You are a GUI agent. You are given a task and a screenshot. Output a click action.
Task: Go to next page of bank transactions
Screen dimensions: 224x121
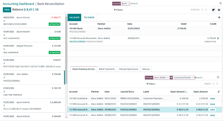206,10
